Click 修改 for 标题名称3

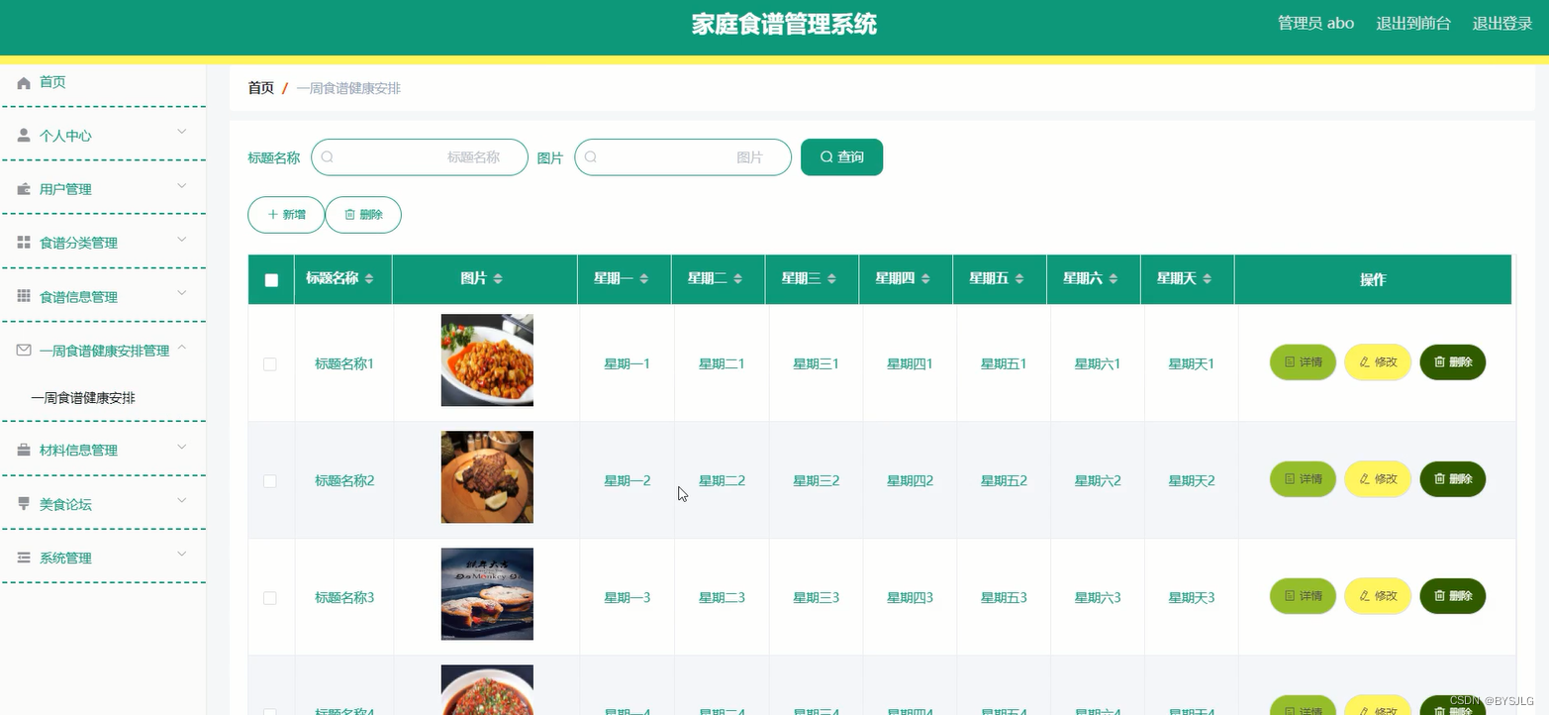pyautogui.click(x=1378, y=596)
